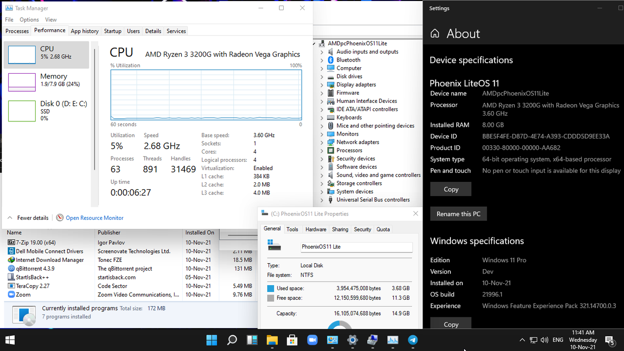Open the notification center icon
The height and width of the screenshot is (351, 624).
tap(609, 340)
